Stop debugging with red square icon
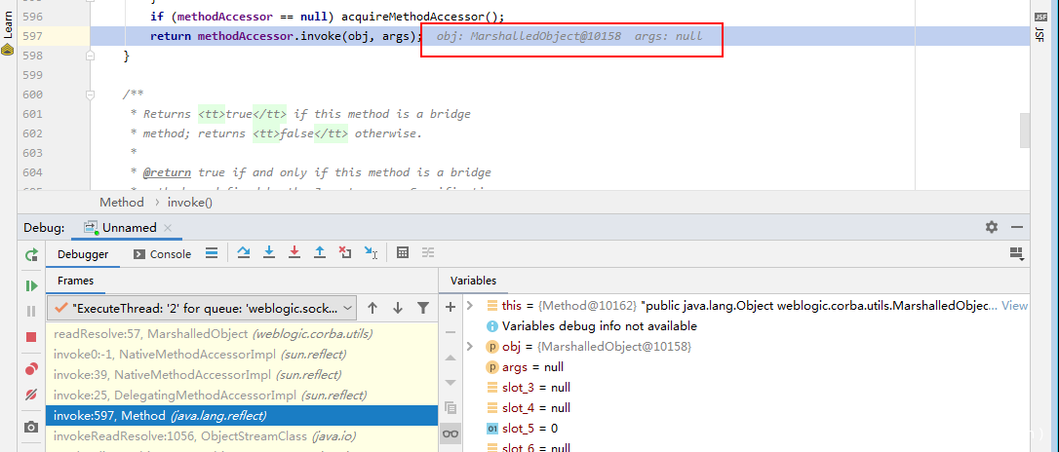This screenshot has width=1059, height=452. point(31,336)
